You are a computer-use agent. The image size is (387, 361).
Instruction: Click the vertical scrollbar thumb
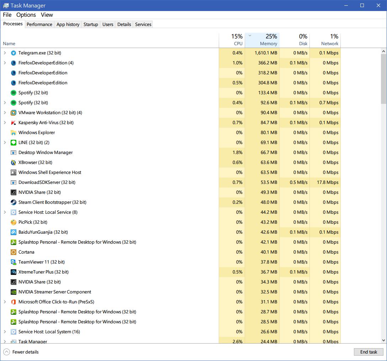[x=383, y=79]
